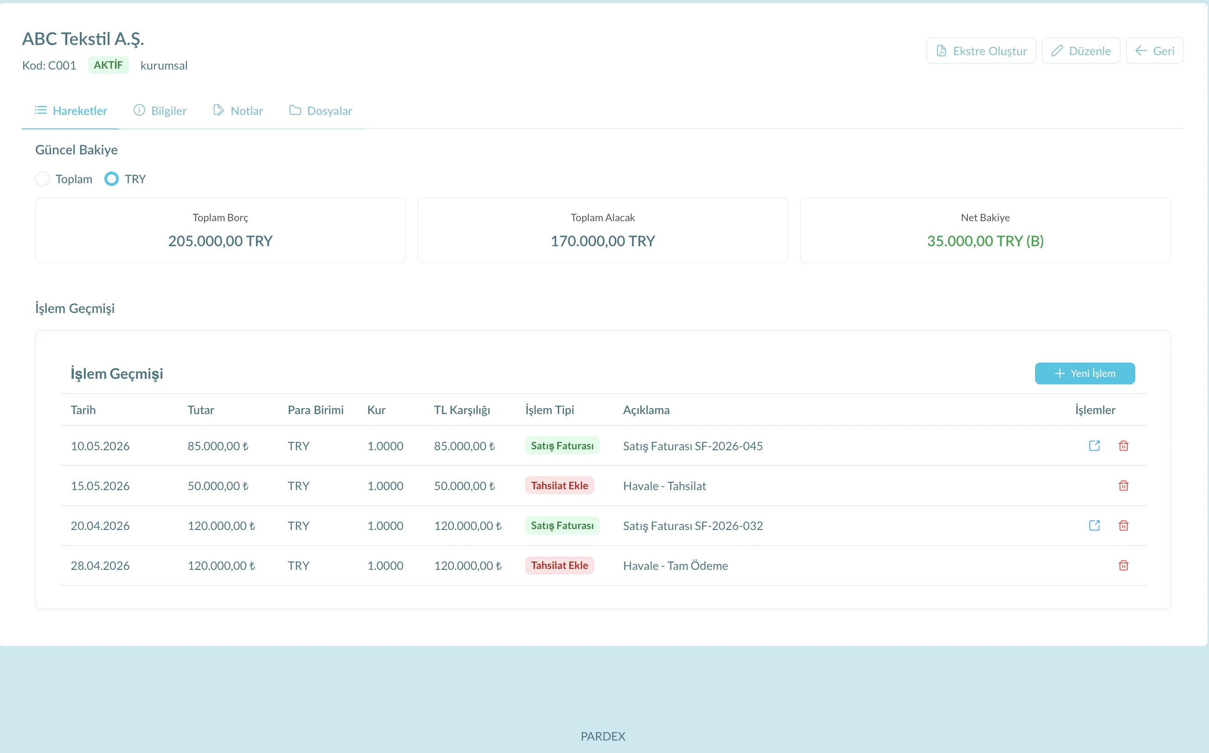Click the AKTİF status badge
The width and height of the screenshot is (1209, 753).
pyautogui.click(x=108, y=65)
